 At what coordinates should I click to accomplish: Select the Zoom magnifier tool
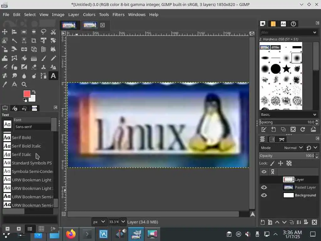tap(24, 84)
